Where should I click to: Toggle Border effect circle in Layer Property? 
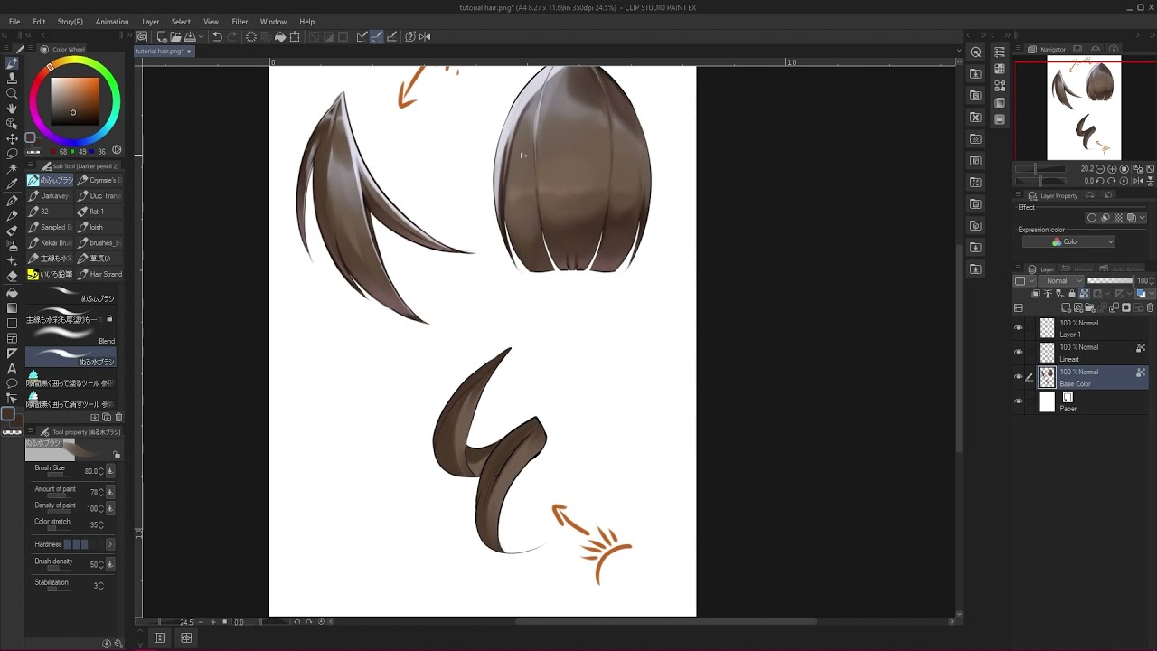click(x=1092, y=218)
